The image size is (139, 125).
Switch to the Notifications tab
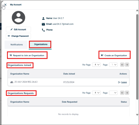[x=16, y=45]
